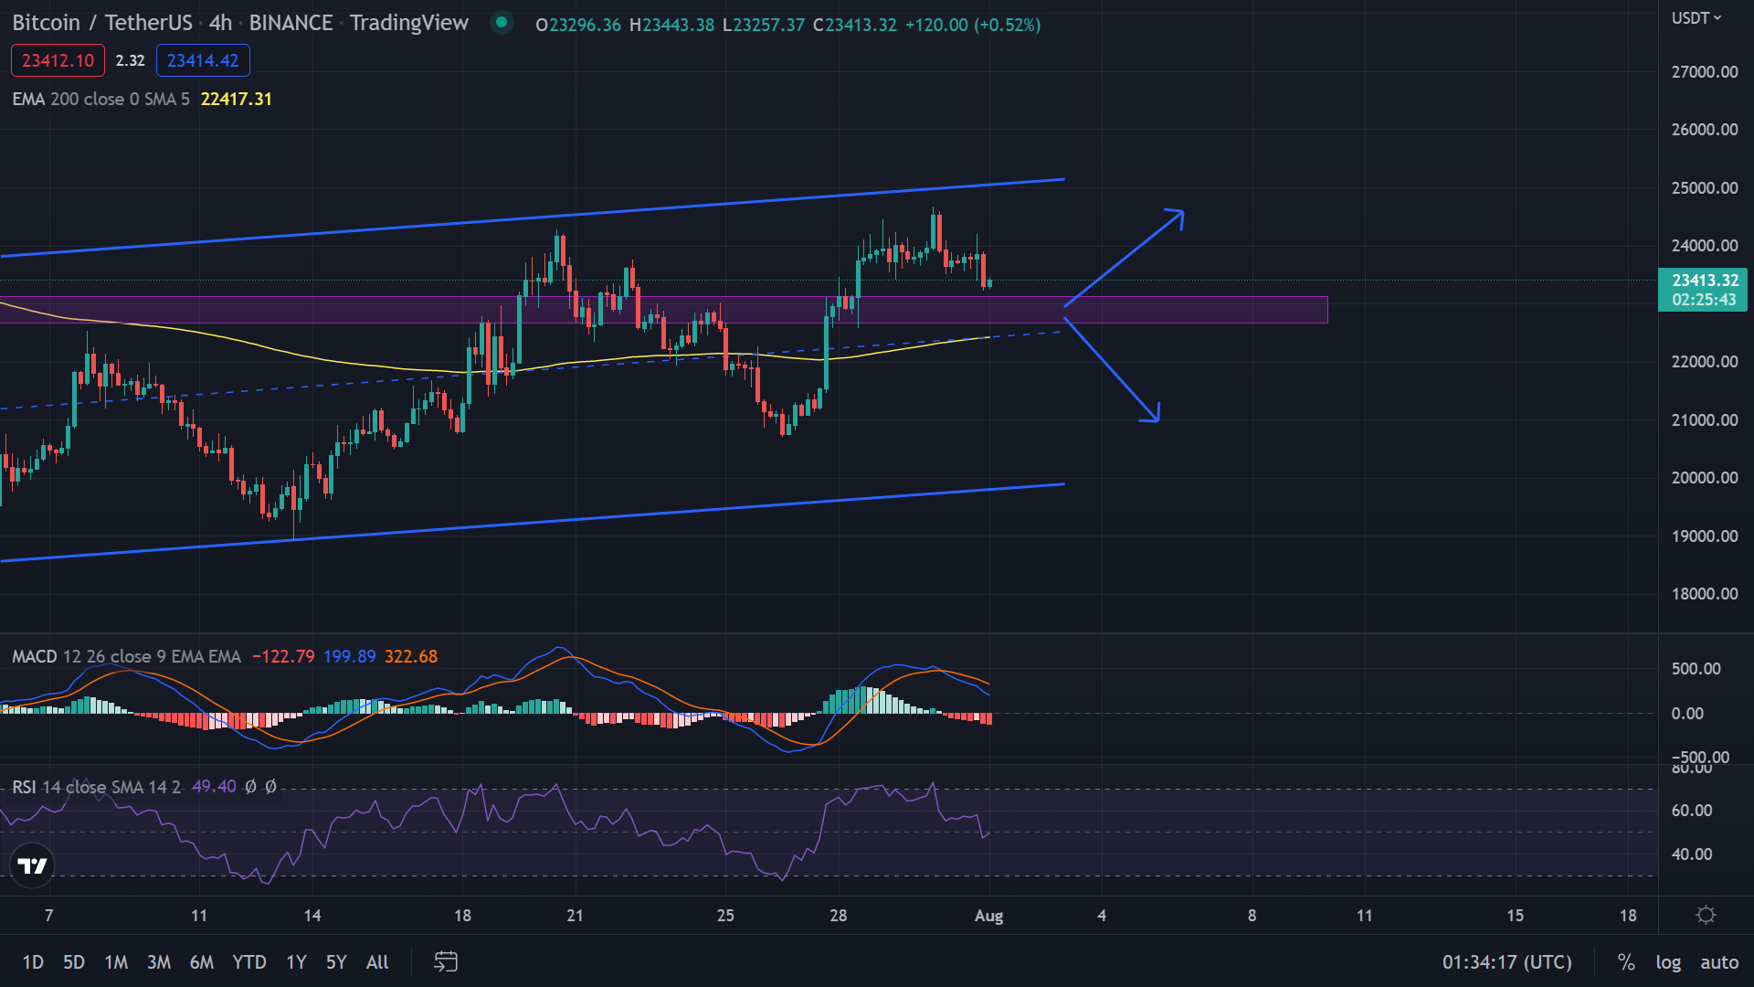1754x987 pixels.
Task: Select the downward blue arrow drawing
Action: click(x=1113, y=369)
